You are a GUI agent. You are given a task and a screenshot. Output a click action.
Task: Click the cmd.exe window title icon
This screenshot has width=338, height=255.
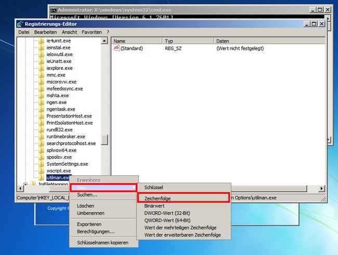point(53,10)
